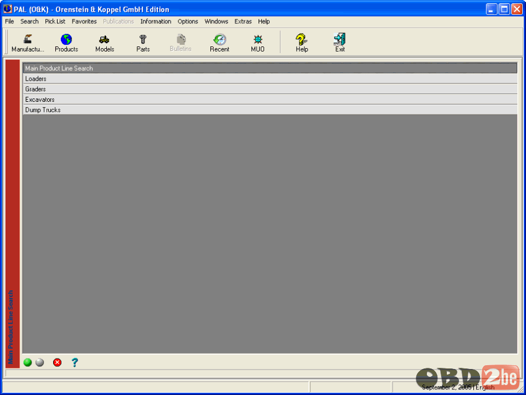Image resolution: width=526 pixels, height=395 pixels.
Task: Open the Windows menu
Action: click(216, 22)
